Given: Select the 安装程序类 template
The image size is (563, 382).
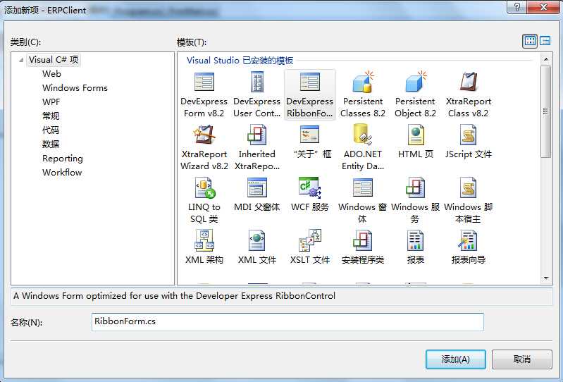Looking at the screenshot, I should (363, 247).
